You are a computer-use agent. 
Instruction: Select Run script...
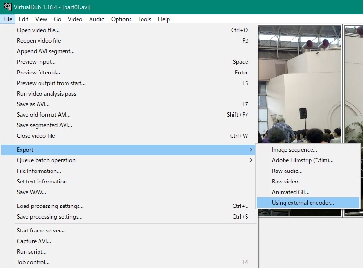[x=129, y=252]
